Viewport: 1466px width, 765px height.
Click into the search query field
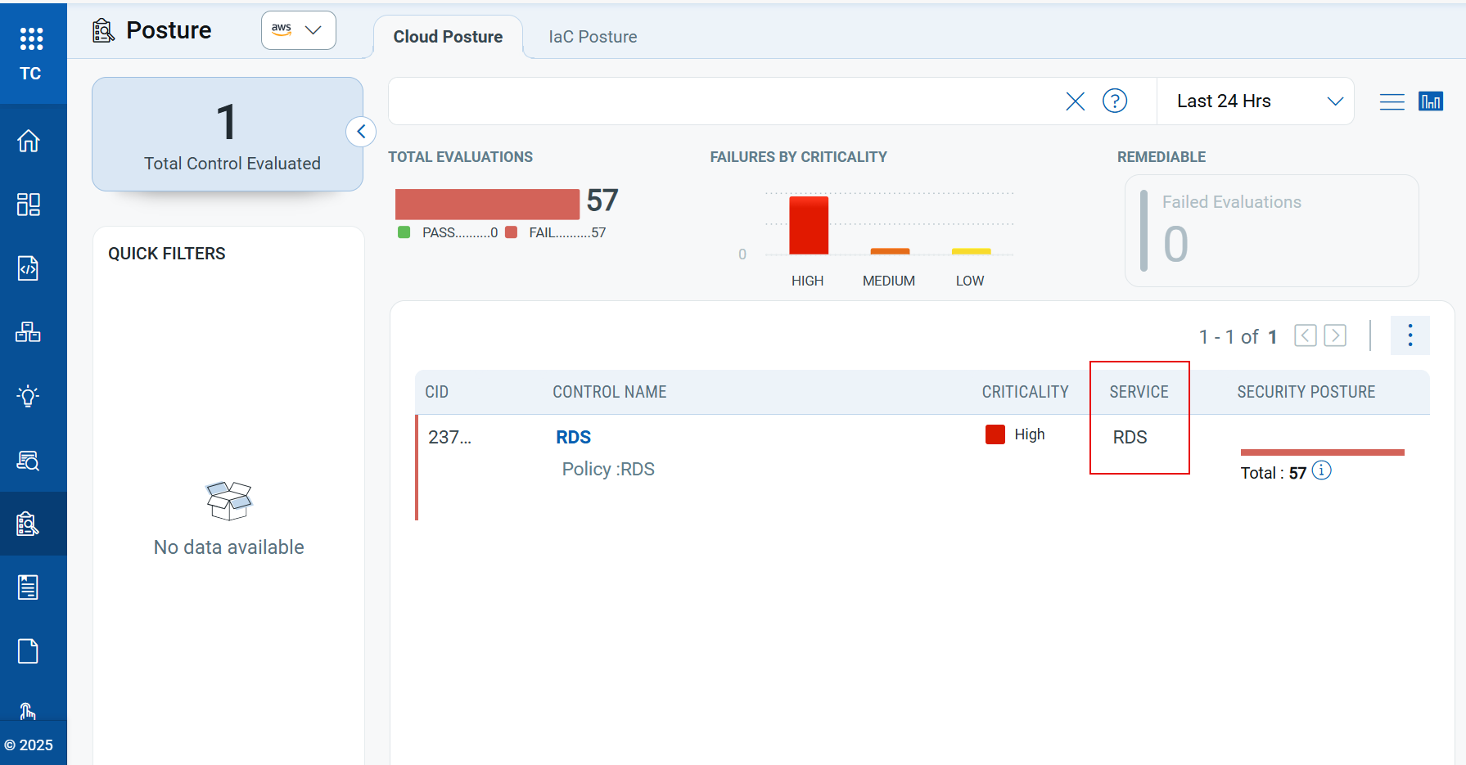[720, 101]
